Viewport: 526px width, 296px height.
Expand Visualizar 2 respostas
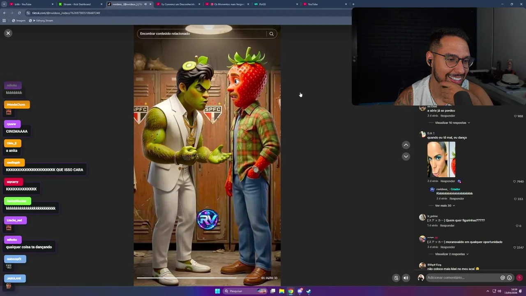[452, 254]
